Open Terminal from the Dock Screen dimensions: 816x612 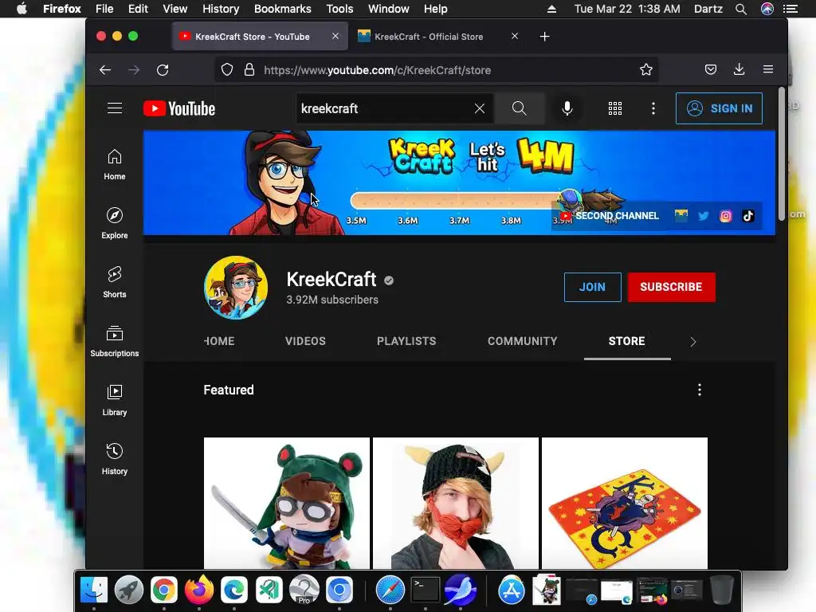pyautogui.click(x=426, y=590)
